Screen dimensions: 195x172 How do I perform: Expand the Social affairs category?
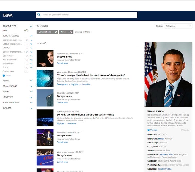click(31, 56)
